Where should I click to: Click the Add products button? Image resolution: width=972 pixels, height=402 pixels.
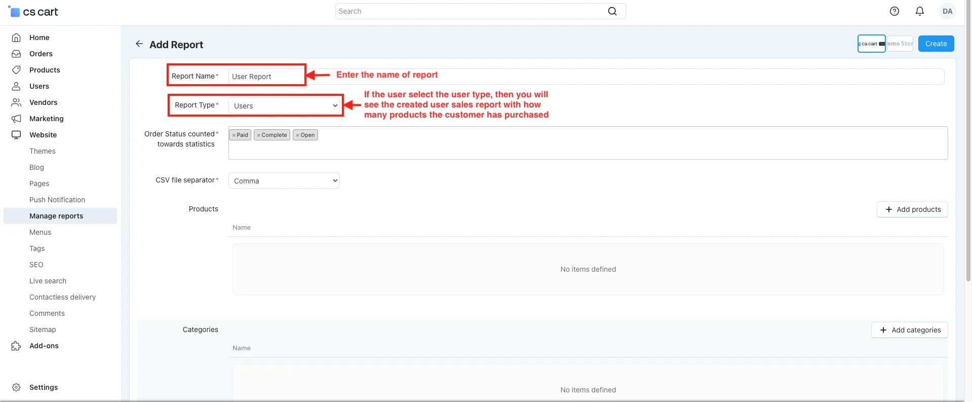[912, 209]
